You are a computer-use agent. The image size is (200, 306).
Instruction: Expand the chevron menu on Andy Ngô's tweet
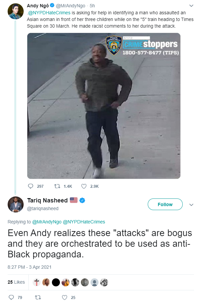(x=191, y=6)
